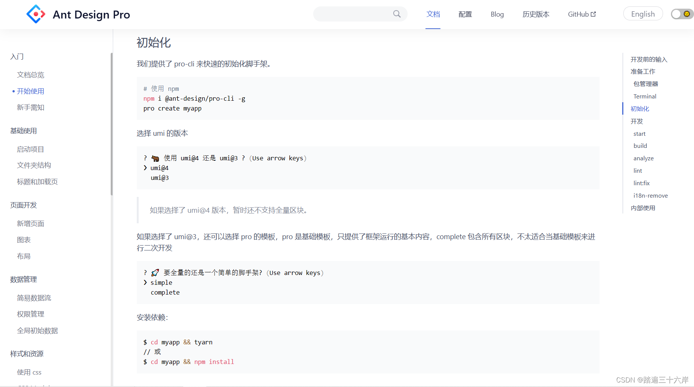Jump to the Terminal section anchor
The height and width of the screenshot is (387, 694).
click(x=645, y=96)
